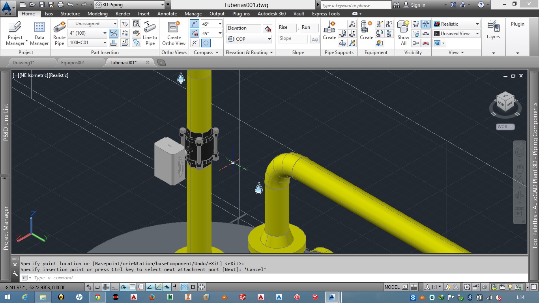
Task: Click the slope calculator icon next to Slope
Action: click(x=314, y=39)
